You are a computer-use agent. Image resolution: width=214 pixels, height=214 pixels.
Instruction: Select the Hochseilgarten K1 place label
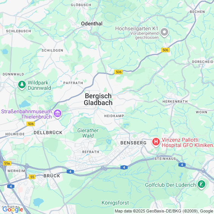[x=137, y=29]
